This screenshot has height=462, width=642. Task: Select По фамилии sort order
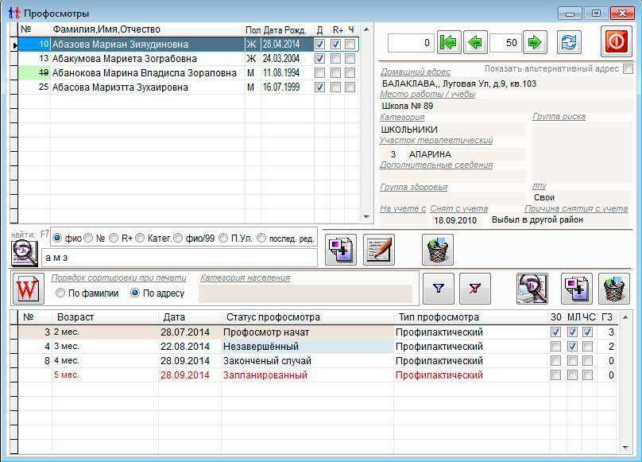pyautogui.click(x=61, y=293)
